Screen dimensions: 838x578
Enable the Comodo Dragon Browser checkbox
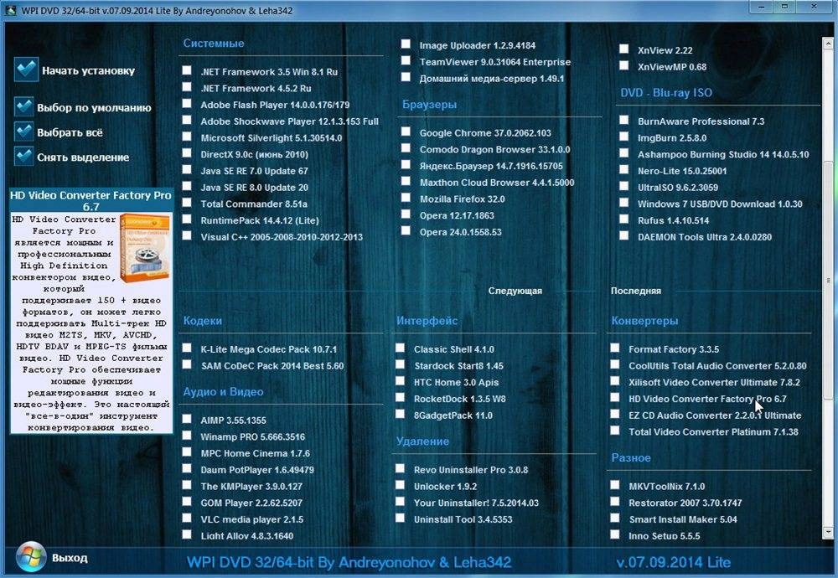(x=406, y=148)
